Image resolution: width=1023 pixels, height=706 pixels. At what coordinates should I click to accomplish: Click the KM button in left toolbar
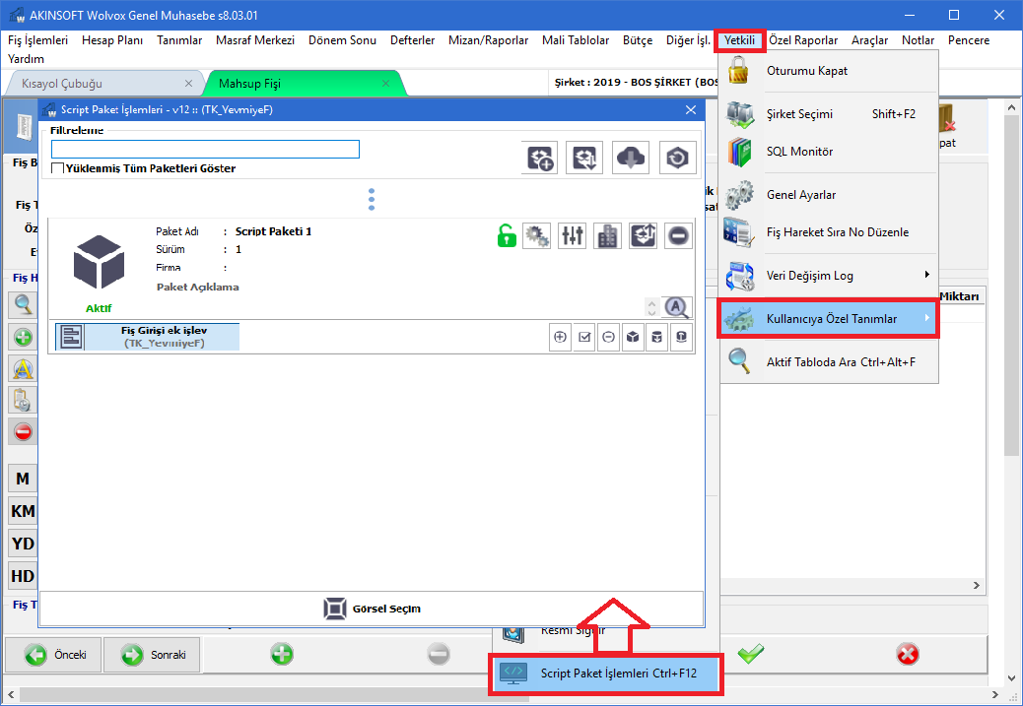click(23, 511)
